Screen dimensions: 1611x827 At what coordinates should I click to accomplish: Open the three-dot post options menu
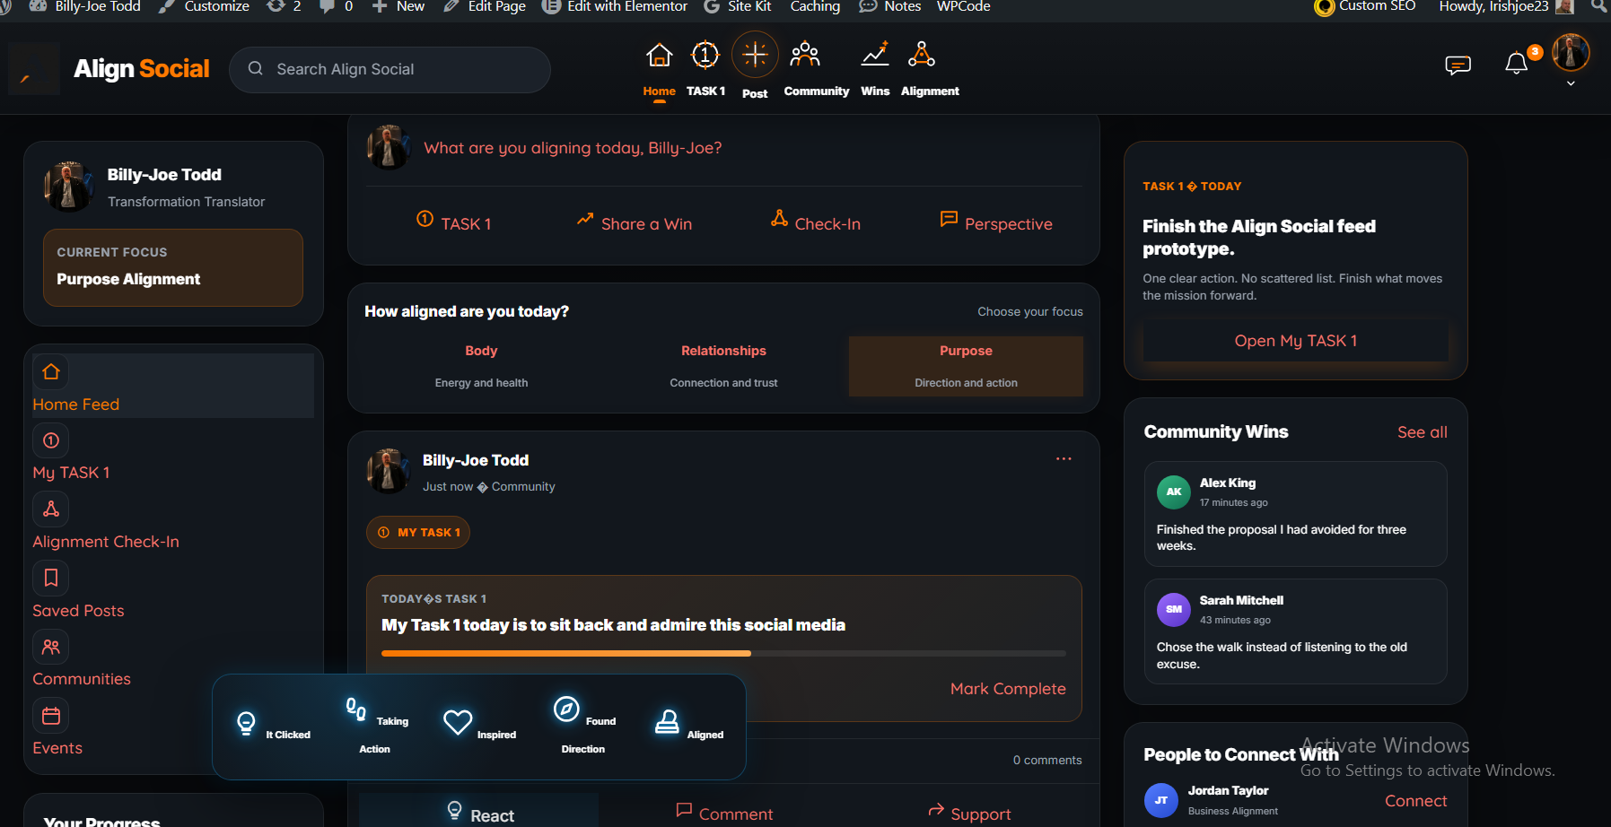coord(1064,458)
